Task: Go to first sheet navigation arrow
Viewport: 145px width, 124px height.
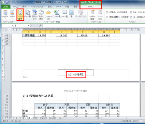Action: coord(3,118)
